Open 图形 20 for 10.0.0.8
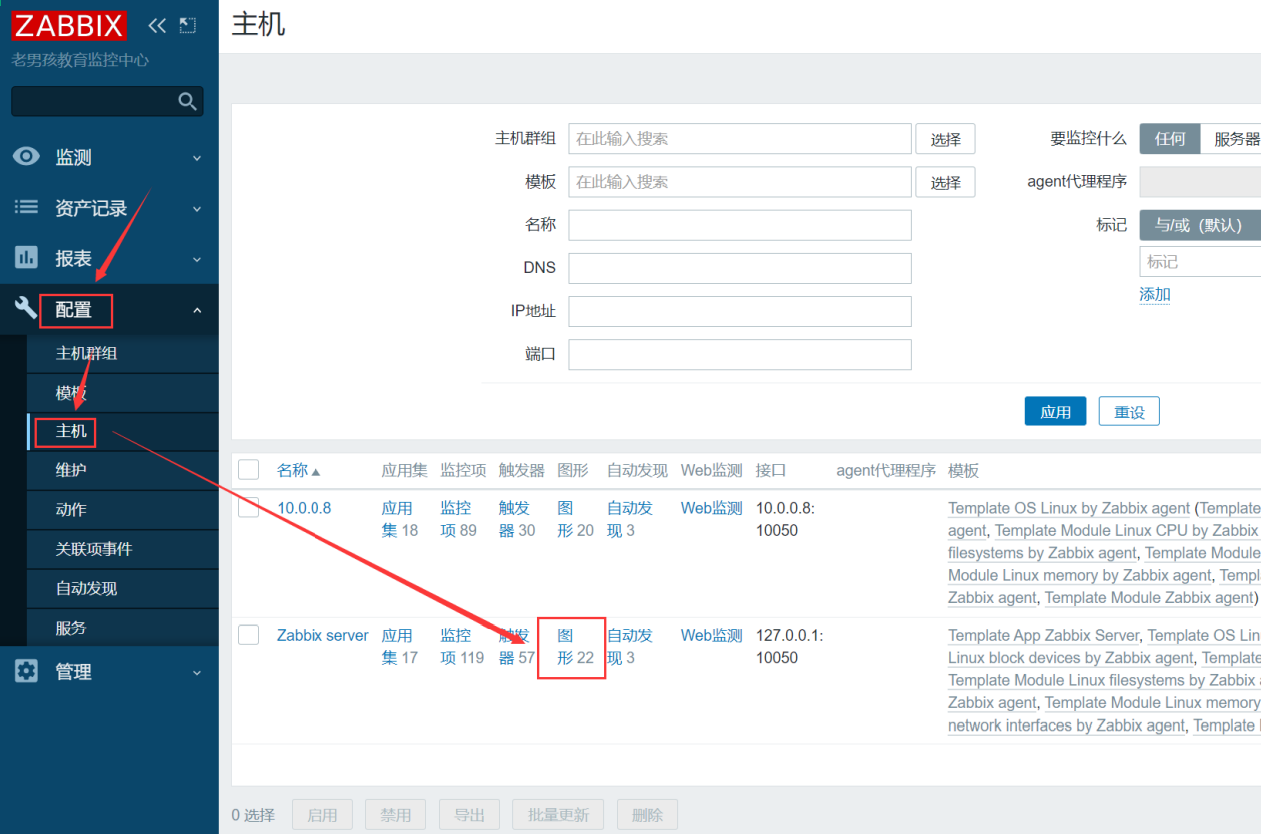Viewport: 1261px width, 834px height. [x=575, y=519]
